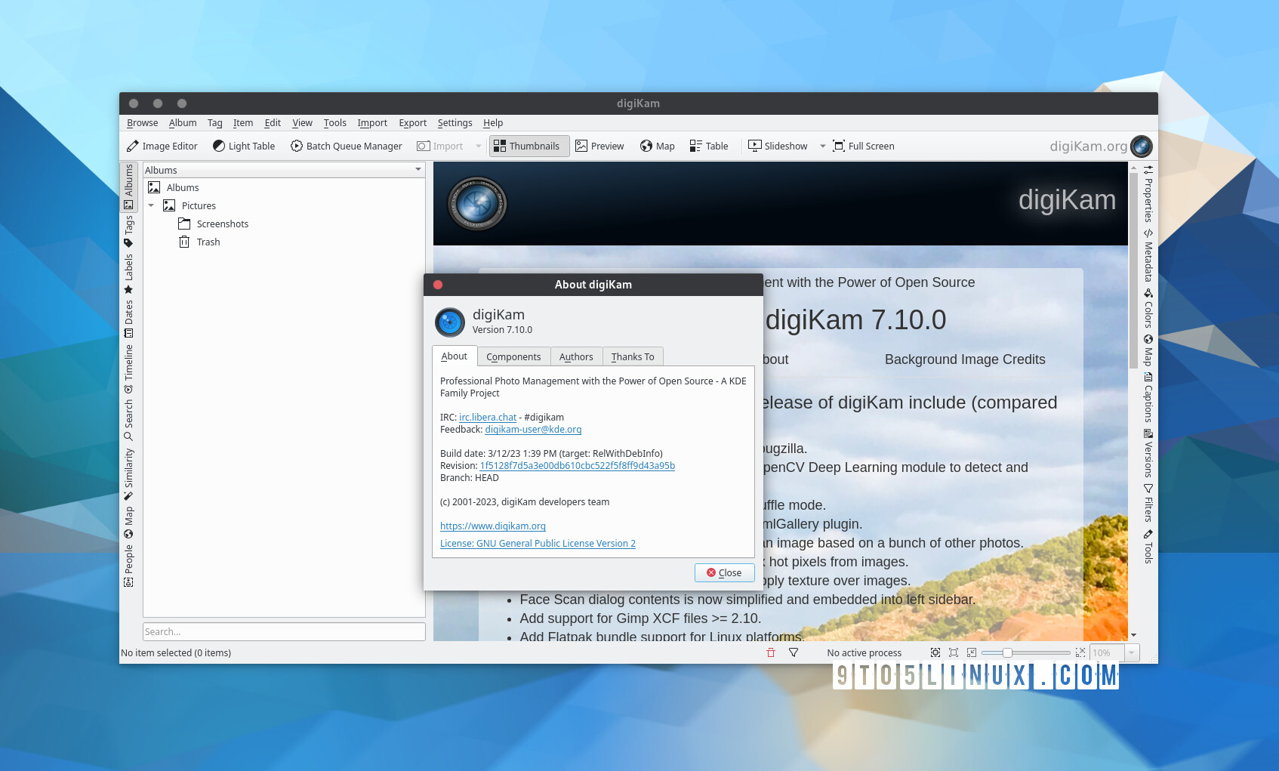Open the Labels sidebar tab
Viewport: 1279px width, 771px height.
[128, 273]
